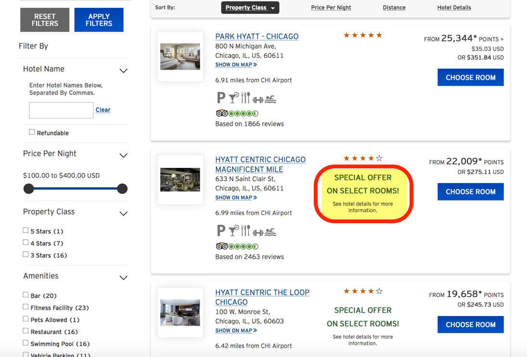Click the four-star rating of Hyatt Centric Magnificent Mile
527x357 pixels.
pyautogui.click(x=363, y=158)
